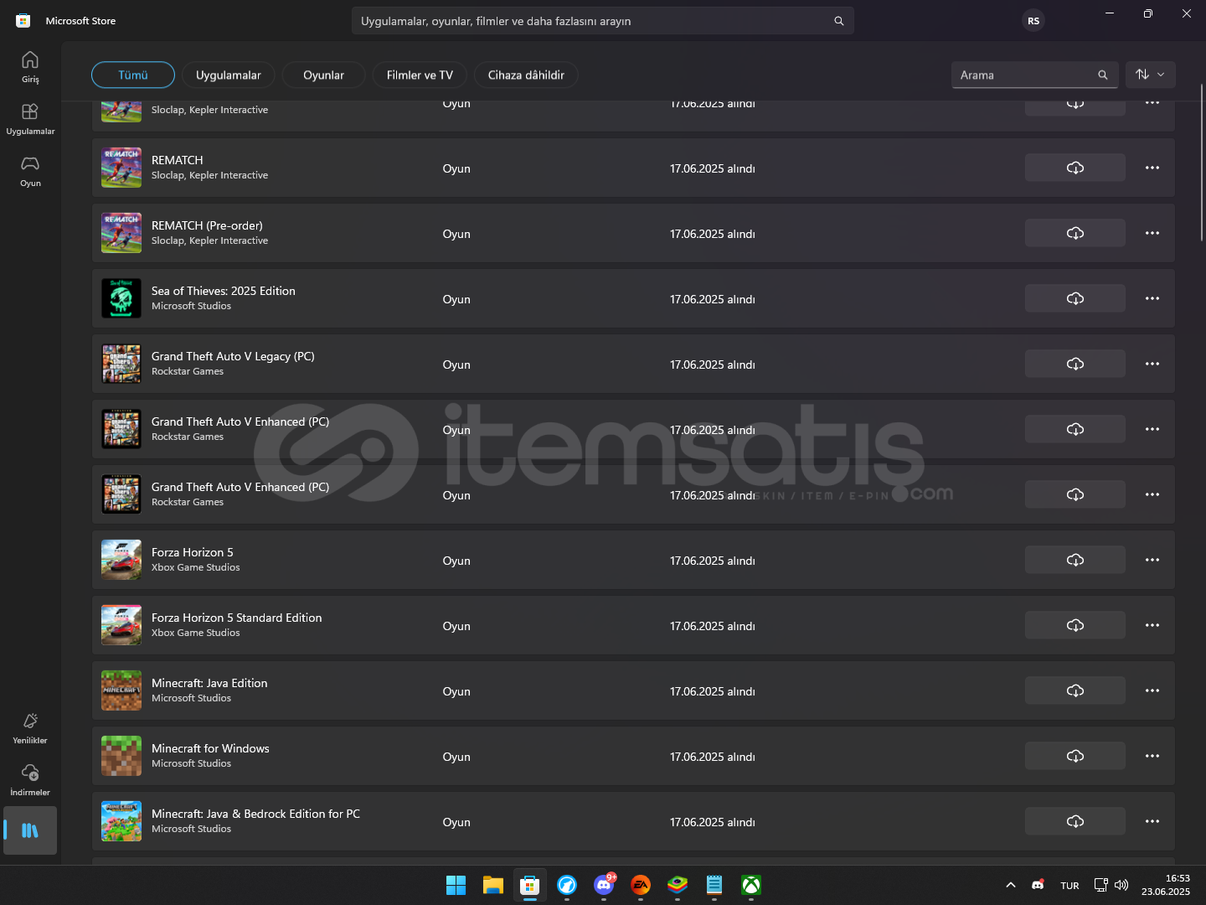The height and width of the screenshot is (905, 1206).
Task: Open clock and date in taskbar
Action: click(1166, 885)
